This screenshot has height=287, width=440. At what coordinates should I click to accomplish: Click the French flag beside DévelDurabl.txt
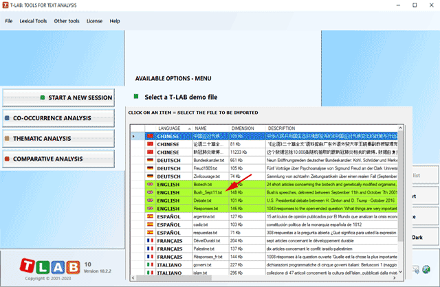pyautogui.click(x=150, y=241)
